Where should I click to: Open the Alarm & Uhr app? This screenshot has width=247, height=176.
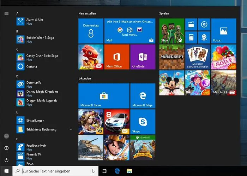[x=44, y=22]
